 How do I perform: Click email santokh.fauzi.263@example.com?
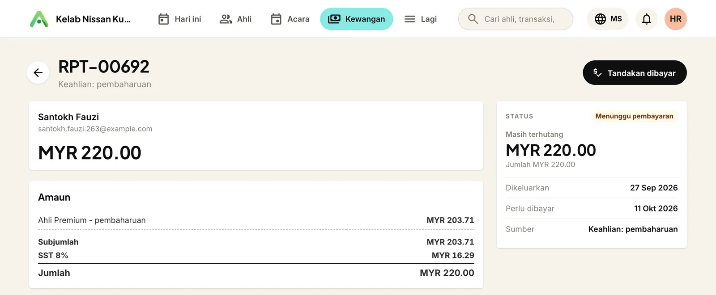(95, 129)
